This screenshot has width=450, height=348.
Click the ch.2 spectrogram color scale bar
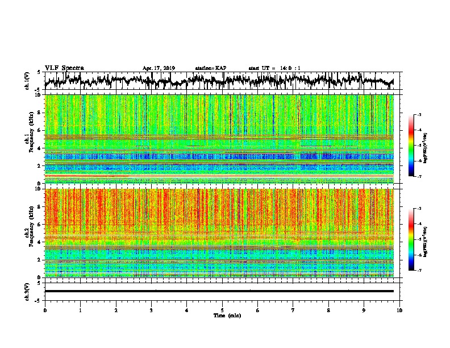click(411, 239)
